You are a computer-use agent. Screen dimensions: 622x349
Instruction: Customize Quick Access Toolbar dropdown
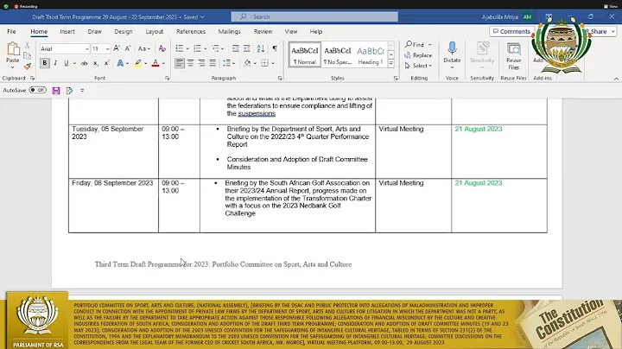coord(82,91)
